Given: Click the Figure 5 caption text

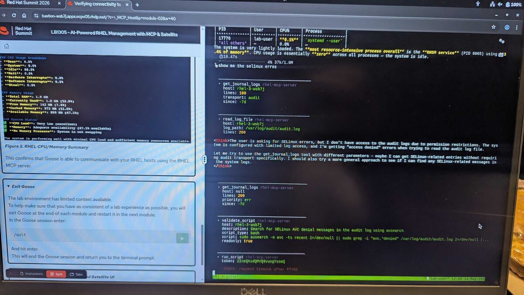Looking at the screenshot, I should pyautogui.click(x=47, y=147).
